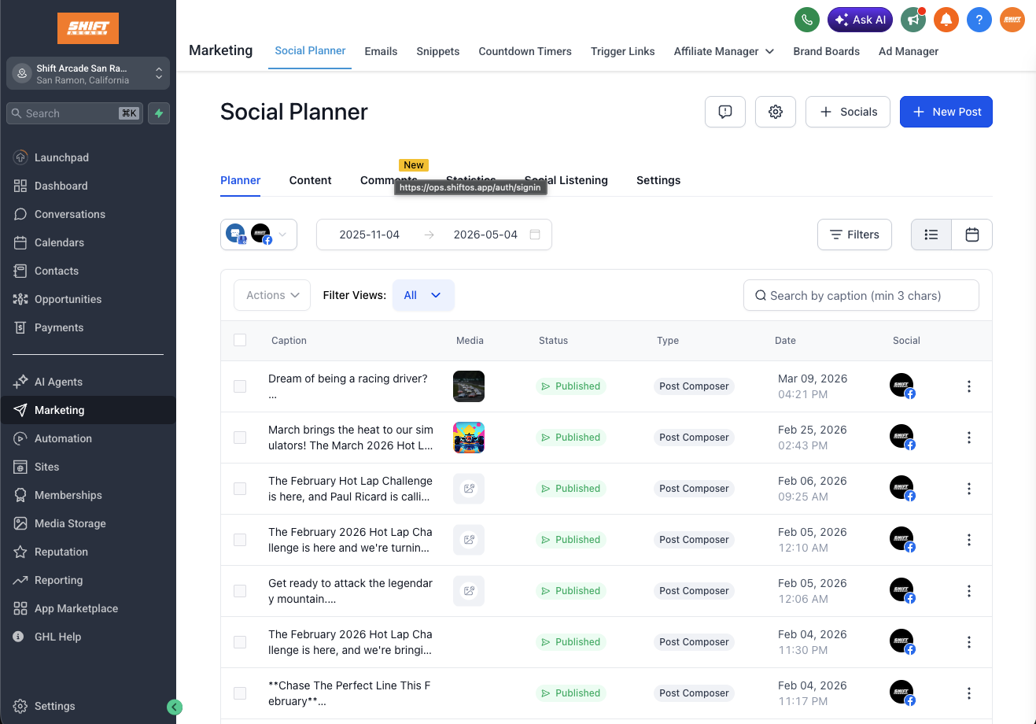Open the megaphone announcements icon
This screenshot has width=1036, height=724.
click(912, 20)
